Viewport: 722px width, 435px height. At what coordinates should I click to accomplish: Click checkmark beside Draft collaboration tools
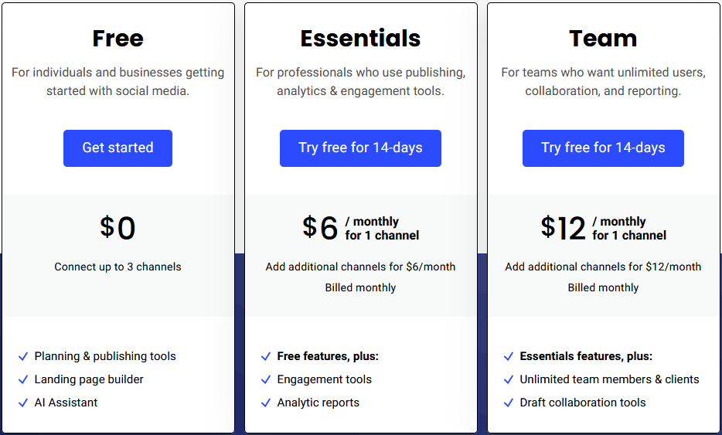click(x=509, y=403)
